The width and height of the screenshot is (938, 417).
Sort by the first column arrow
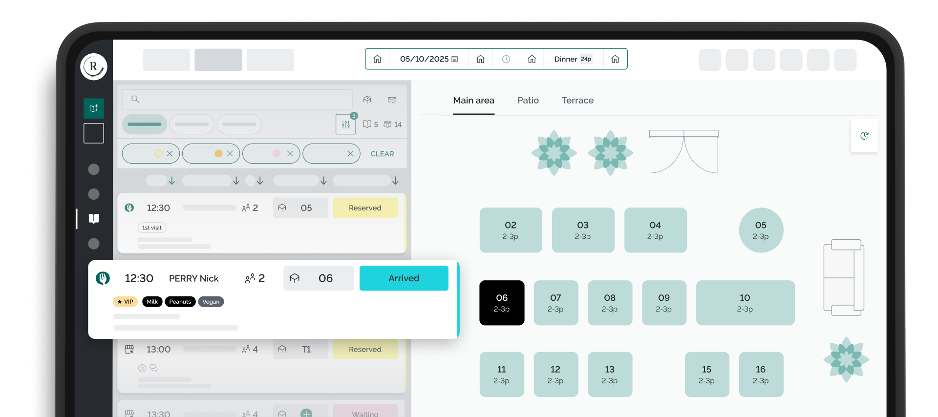pyautogui.click(x=171, y=181)
